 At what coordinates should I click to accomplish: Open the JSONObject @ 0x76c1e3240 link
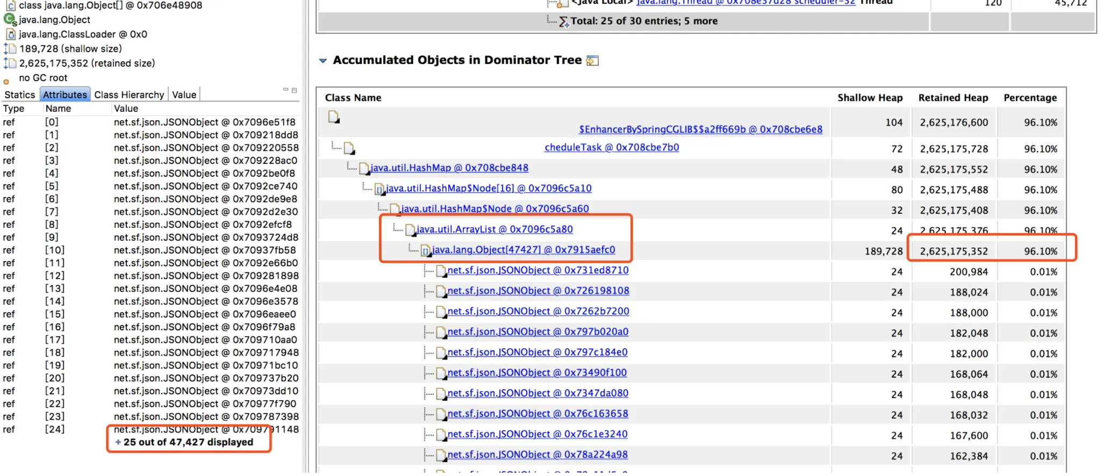pyautogui.click(x=538, y=434)
